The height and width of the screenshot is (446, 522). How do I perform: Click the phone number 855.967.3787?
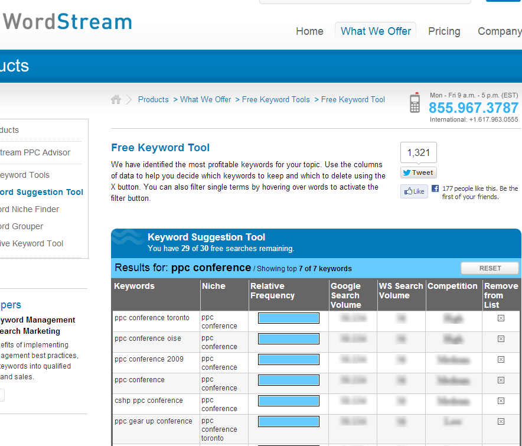(474, 108)
